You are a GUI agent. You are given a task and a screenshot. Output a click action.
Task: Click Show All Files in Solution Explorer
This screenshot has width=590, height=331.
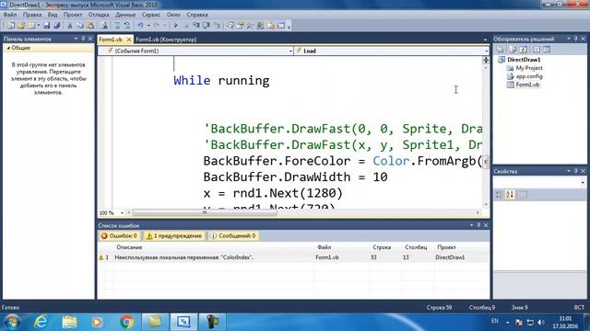pos(513,50)
